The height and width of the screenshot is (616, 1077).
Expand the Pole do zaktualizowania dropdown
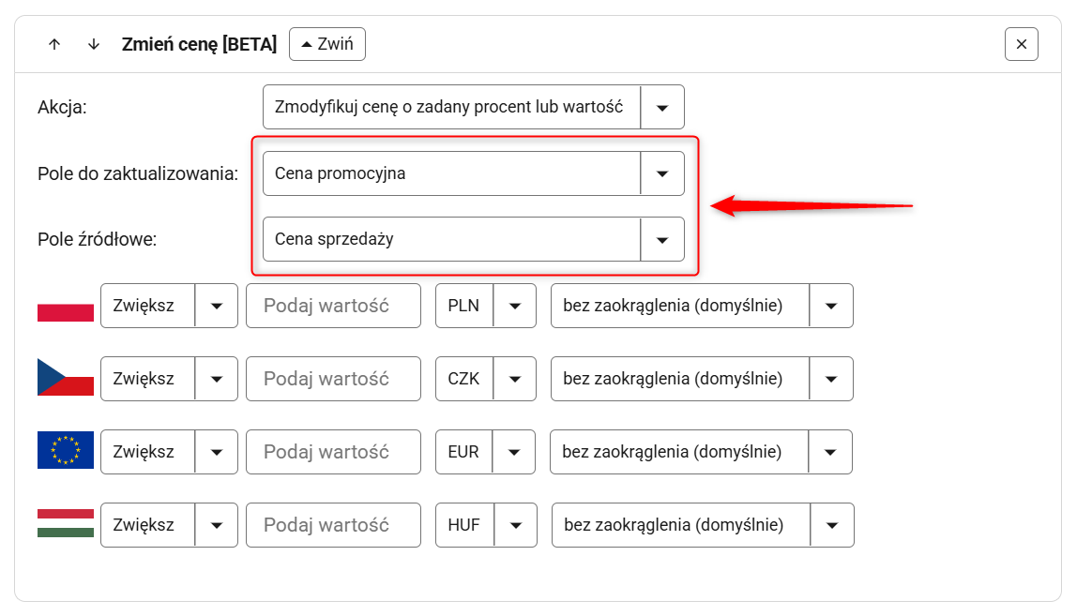661,173
